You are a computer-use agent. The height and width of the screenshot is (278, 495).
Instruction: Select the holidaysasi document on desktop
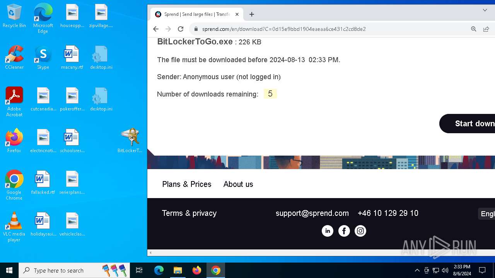pyautogui.click(x=43, y=224)
